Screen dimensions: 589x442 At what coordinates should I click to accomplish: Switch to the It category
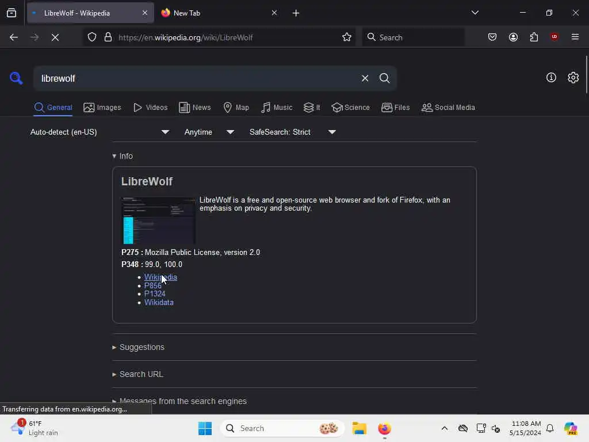pyautogui.click(x=312, y=108)
